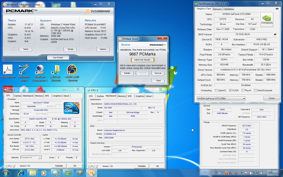The height and width of the screenshot is (177, 283).
Task: Click the webcam lens tray icon
Action: click(231, 173)
